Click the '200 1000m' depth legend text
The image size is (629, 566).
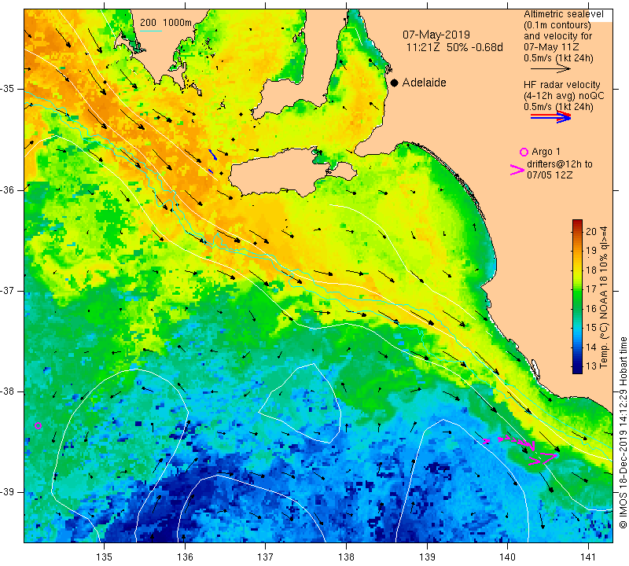(x=166, y=23)
